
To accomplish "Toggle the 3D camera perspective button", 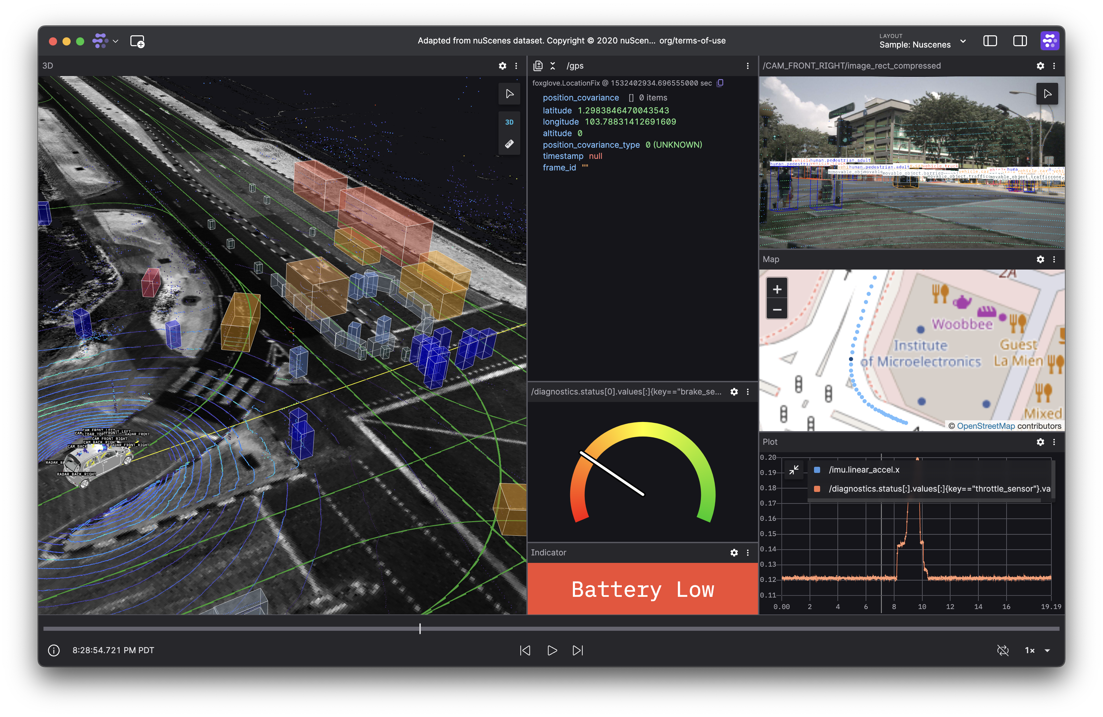I will [x=509, y=122].
